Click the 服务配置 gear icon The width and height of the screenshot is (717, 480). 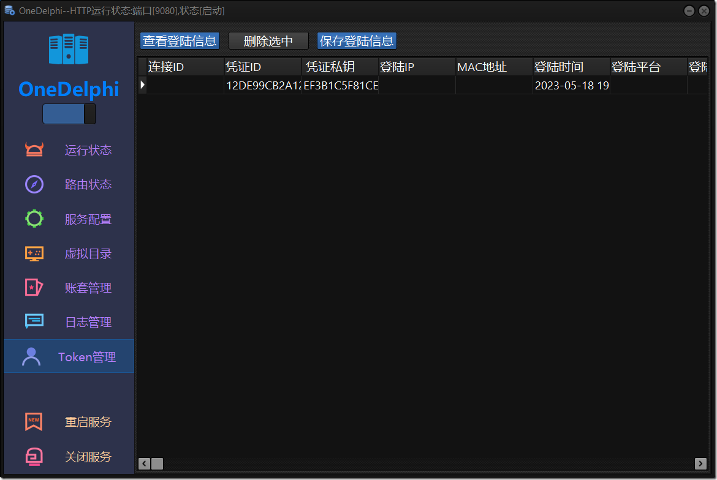34,219
